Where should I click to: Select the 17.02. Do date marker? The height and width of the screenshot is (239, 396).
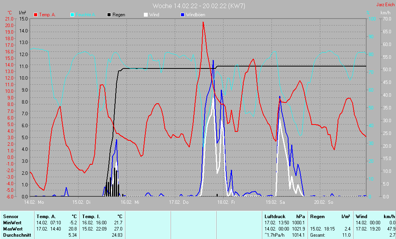tap(178, 202)
